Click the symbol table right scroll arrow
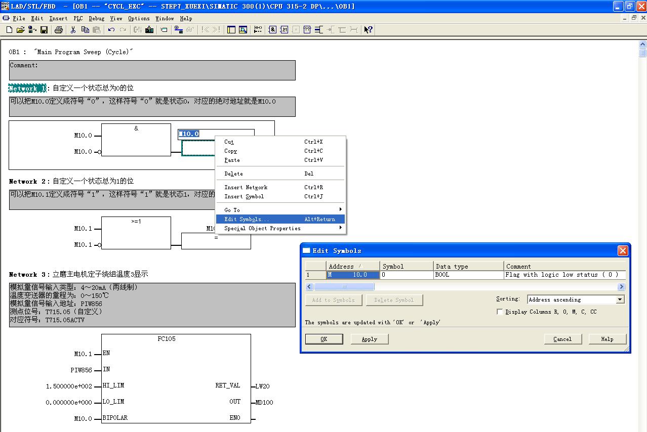This screenshot has height=432, width=647. point(621,287)
